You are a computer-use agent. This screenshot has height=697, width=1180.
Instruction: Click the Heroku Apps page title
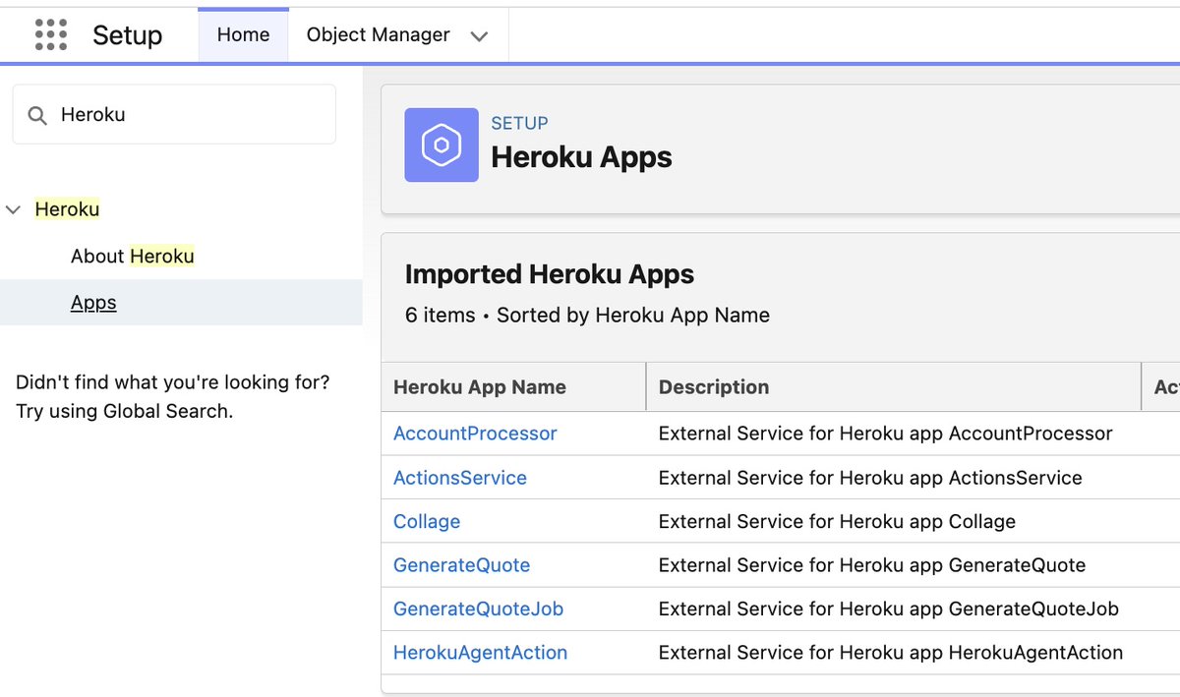coord(582,157)
